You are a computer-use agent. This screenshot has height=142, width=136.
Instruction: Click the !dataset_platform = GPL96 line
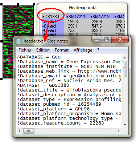[x=53, y=109]
